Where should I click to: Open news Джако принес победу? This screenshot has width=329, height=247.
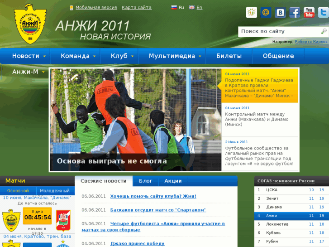[x=138, y=244]
